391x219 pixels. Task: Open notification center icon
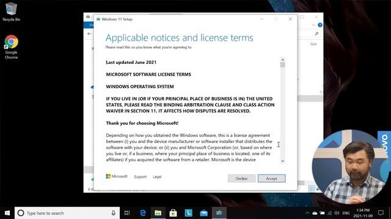(x=381, y=213)
